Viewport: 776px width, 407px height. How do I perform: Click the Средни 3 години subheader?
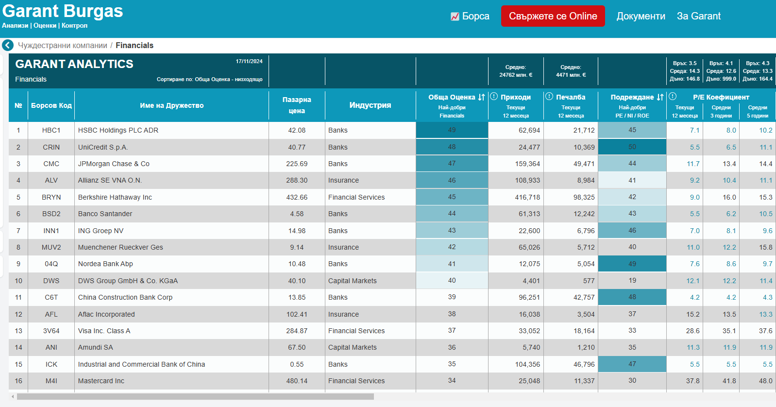pos(721,112)
